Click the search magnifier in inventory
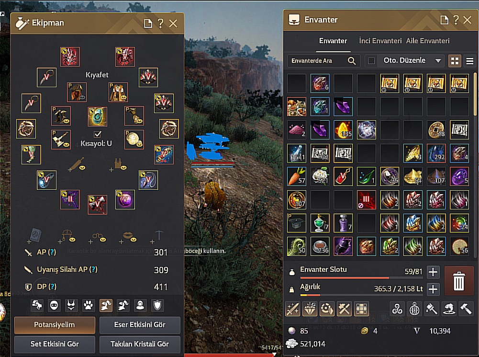 [352, 60]
